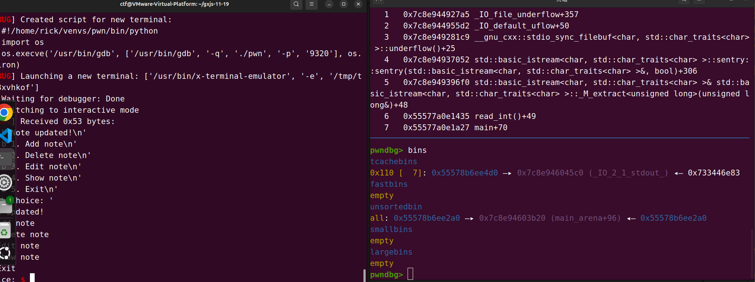Maximize the gxjs-11-19 terminal window

344,4
